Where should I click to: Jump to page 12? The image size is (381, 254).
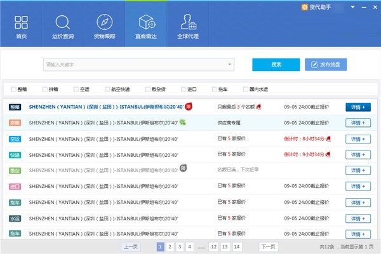tap(214, 247)
